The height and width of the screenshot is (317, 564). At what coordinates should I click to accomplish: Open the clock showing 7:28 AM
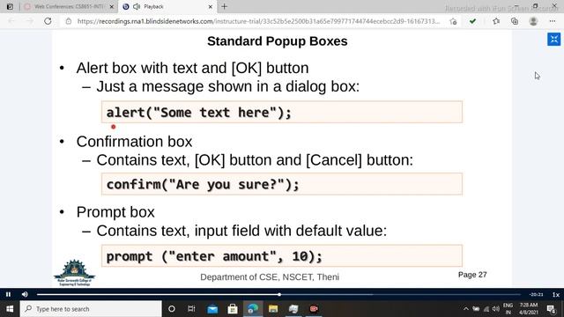[x=529, y=309]
